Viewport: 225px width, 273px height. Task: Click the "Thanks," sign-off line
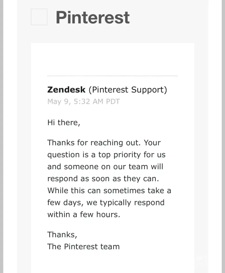(62, 235)
